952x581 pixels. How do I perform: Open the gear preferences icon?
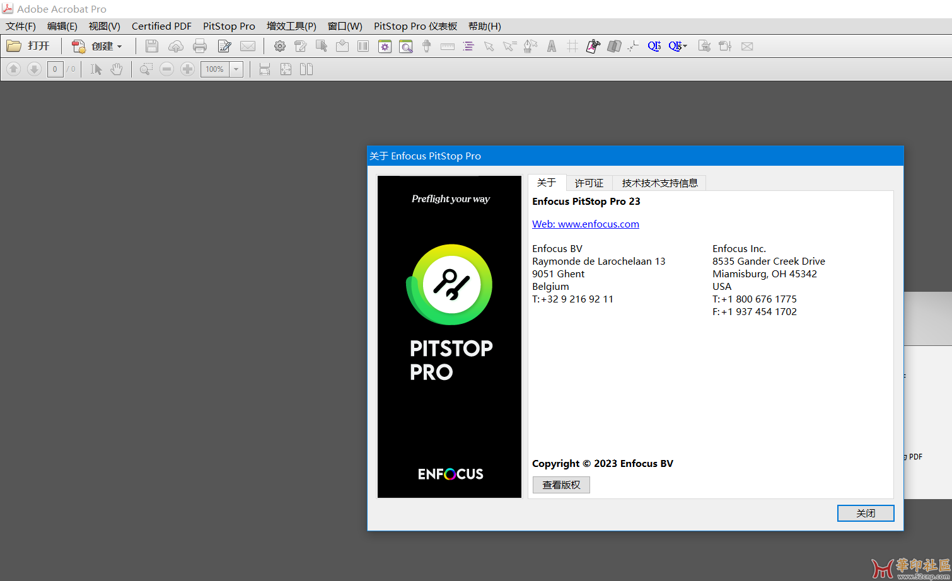coord(280,46)
